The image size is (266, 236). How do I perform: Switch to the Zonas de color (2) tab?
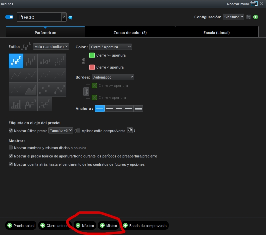(x=130, y=33)
